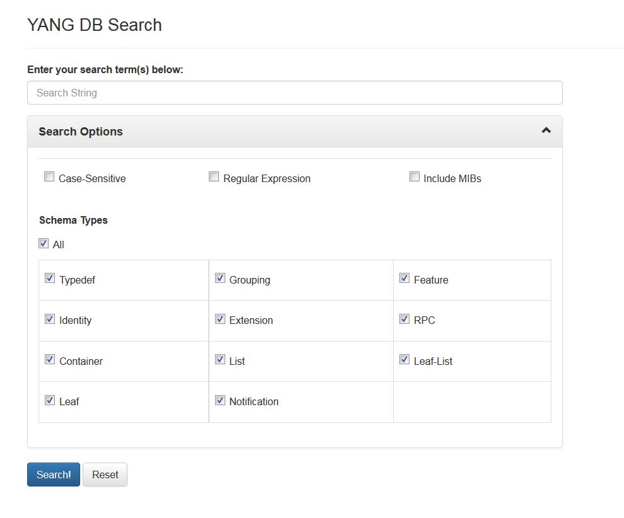Click the Search String input field

click(x=295, y=93)
